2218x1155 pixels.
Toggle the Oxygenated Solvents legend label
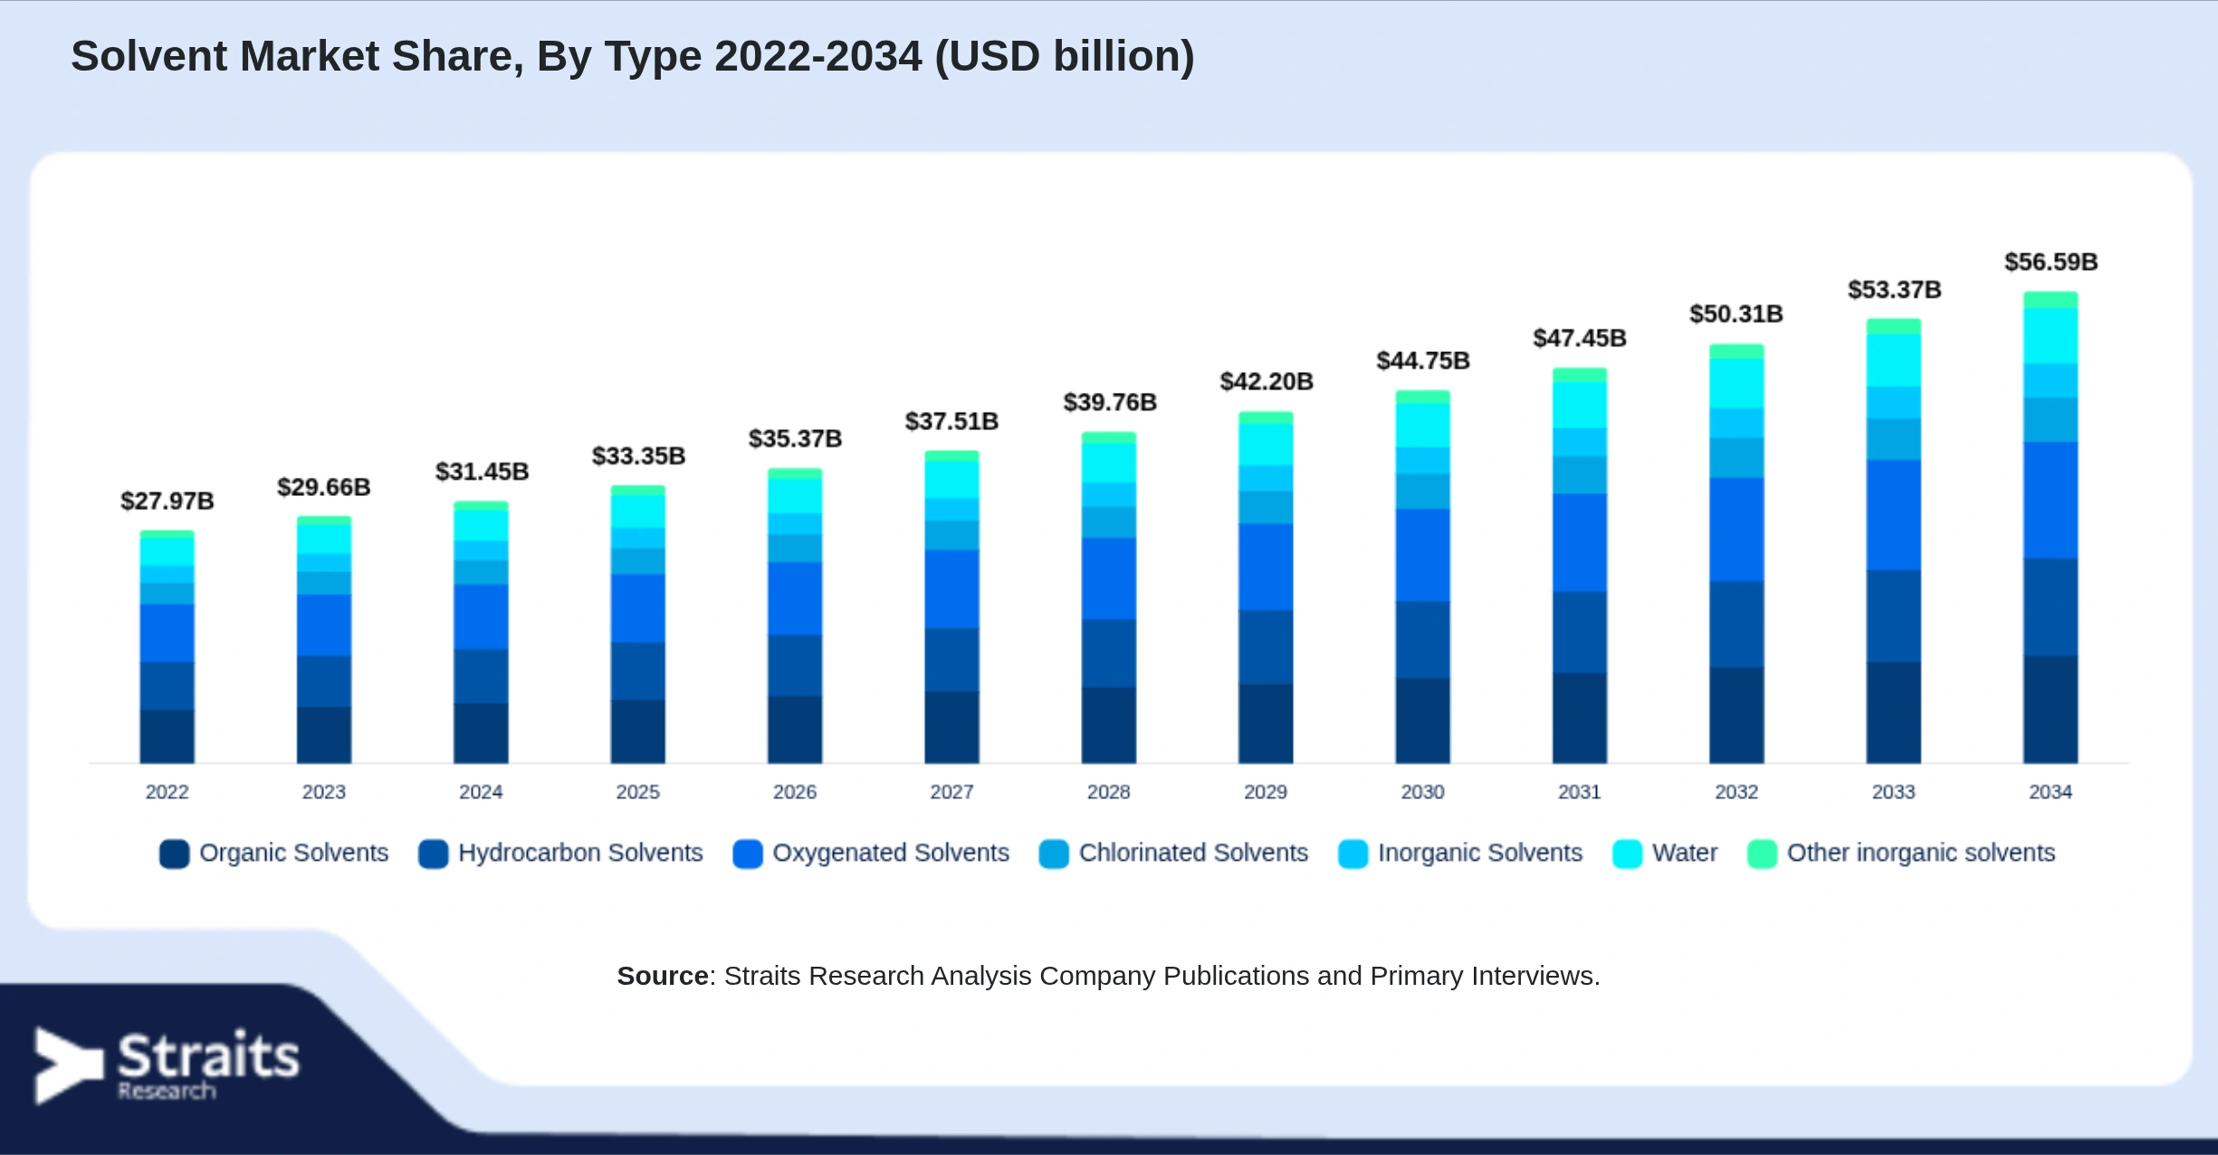891,853
